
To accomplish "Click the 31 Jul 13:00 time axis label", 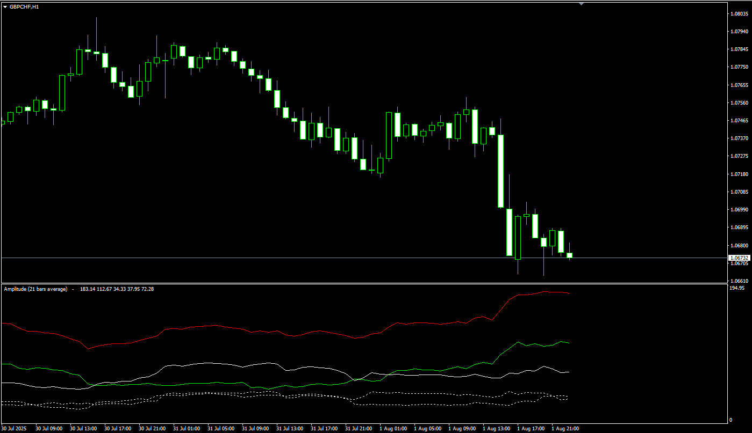I will point(289,429).
